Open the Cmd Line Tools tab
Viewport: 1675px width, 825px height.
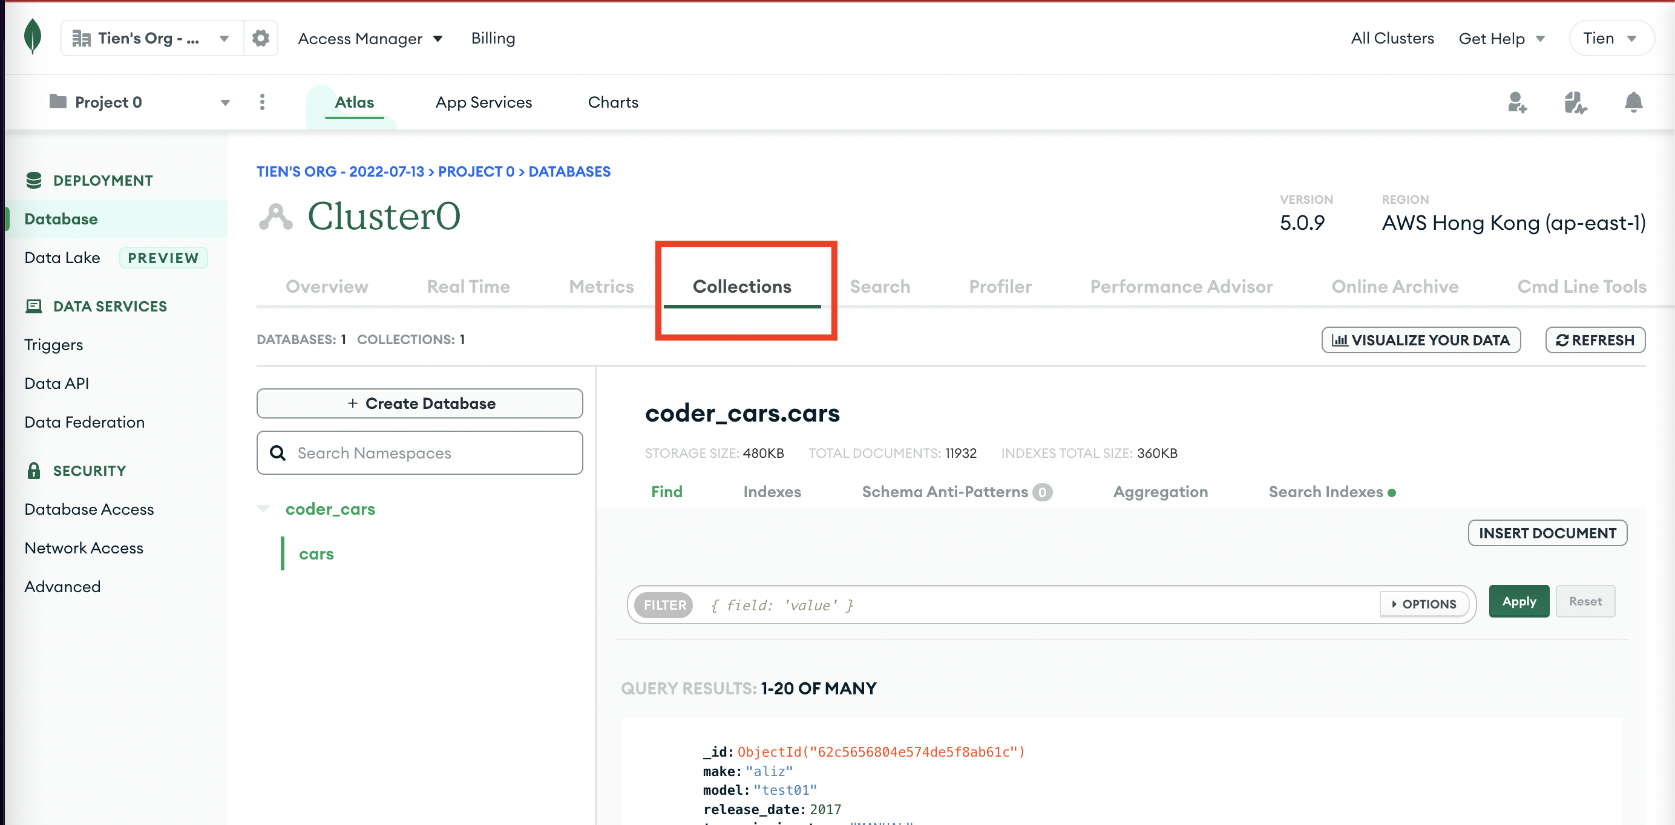pos(1581,287)
